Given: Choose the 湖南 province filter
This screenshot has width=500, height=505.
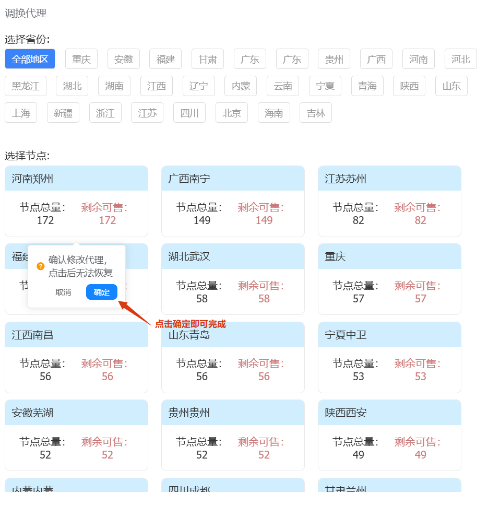Looking at the screenshot, I should coord(114,86).
